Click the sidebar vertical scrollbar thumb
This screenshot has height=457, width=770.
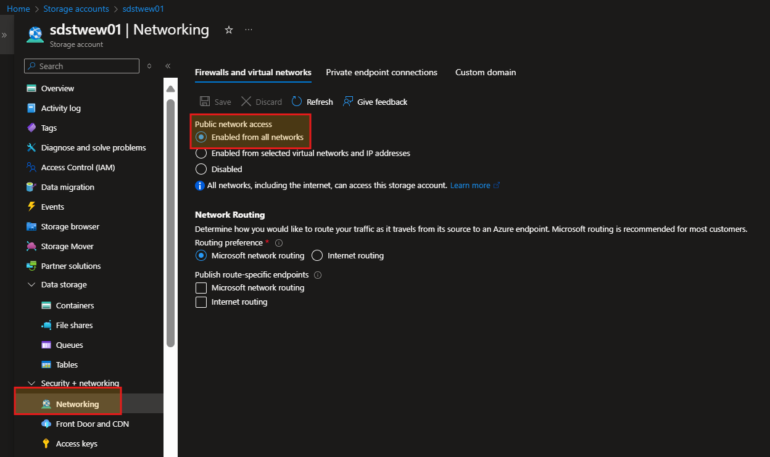click(171, 222)
